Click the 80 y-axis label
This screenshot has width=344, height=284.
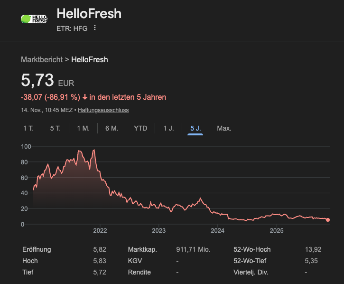pyautogui.click(x=24, y=162)
